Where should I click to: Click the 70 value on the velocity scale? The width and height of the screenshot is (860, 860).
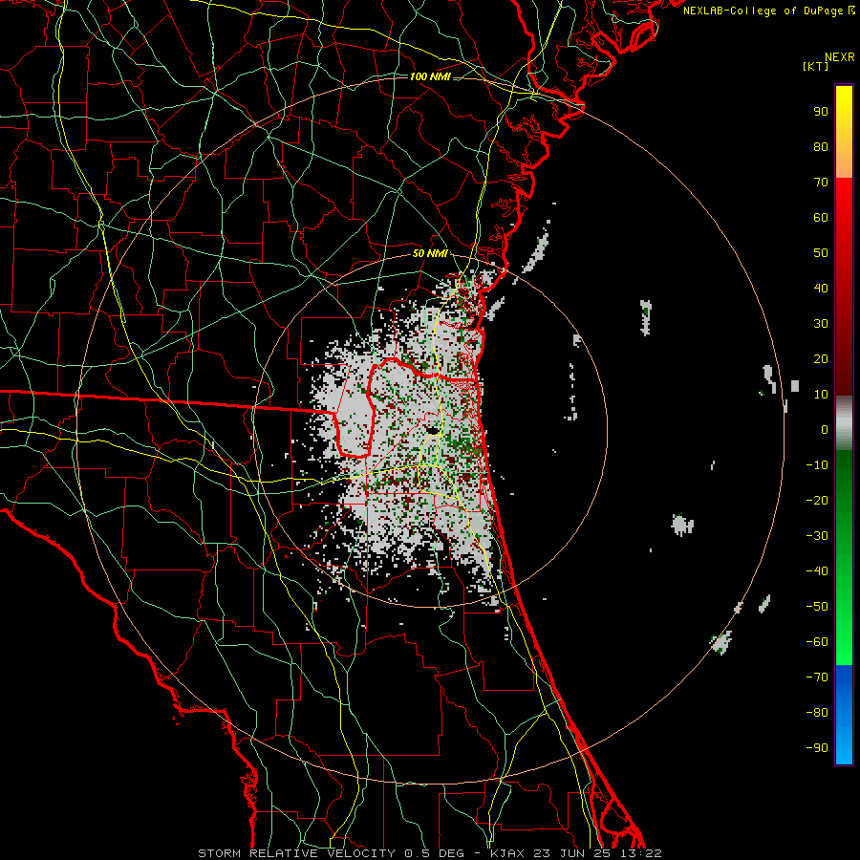pos(821,183)
